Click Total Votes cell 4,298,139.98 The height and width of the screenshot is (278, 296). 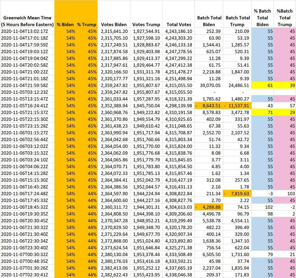tap(178, 106)
